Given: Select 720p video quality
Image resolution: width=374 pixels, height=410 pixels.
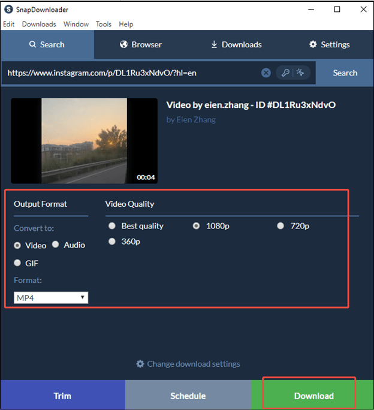Looking at the screenshot, I should point(280,225).
